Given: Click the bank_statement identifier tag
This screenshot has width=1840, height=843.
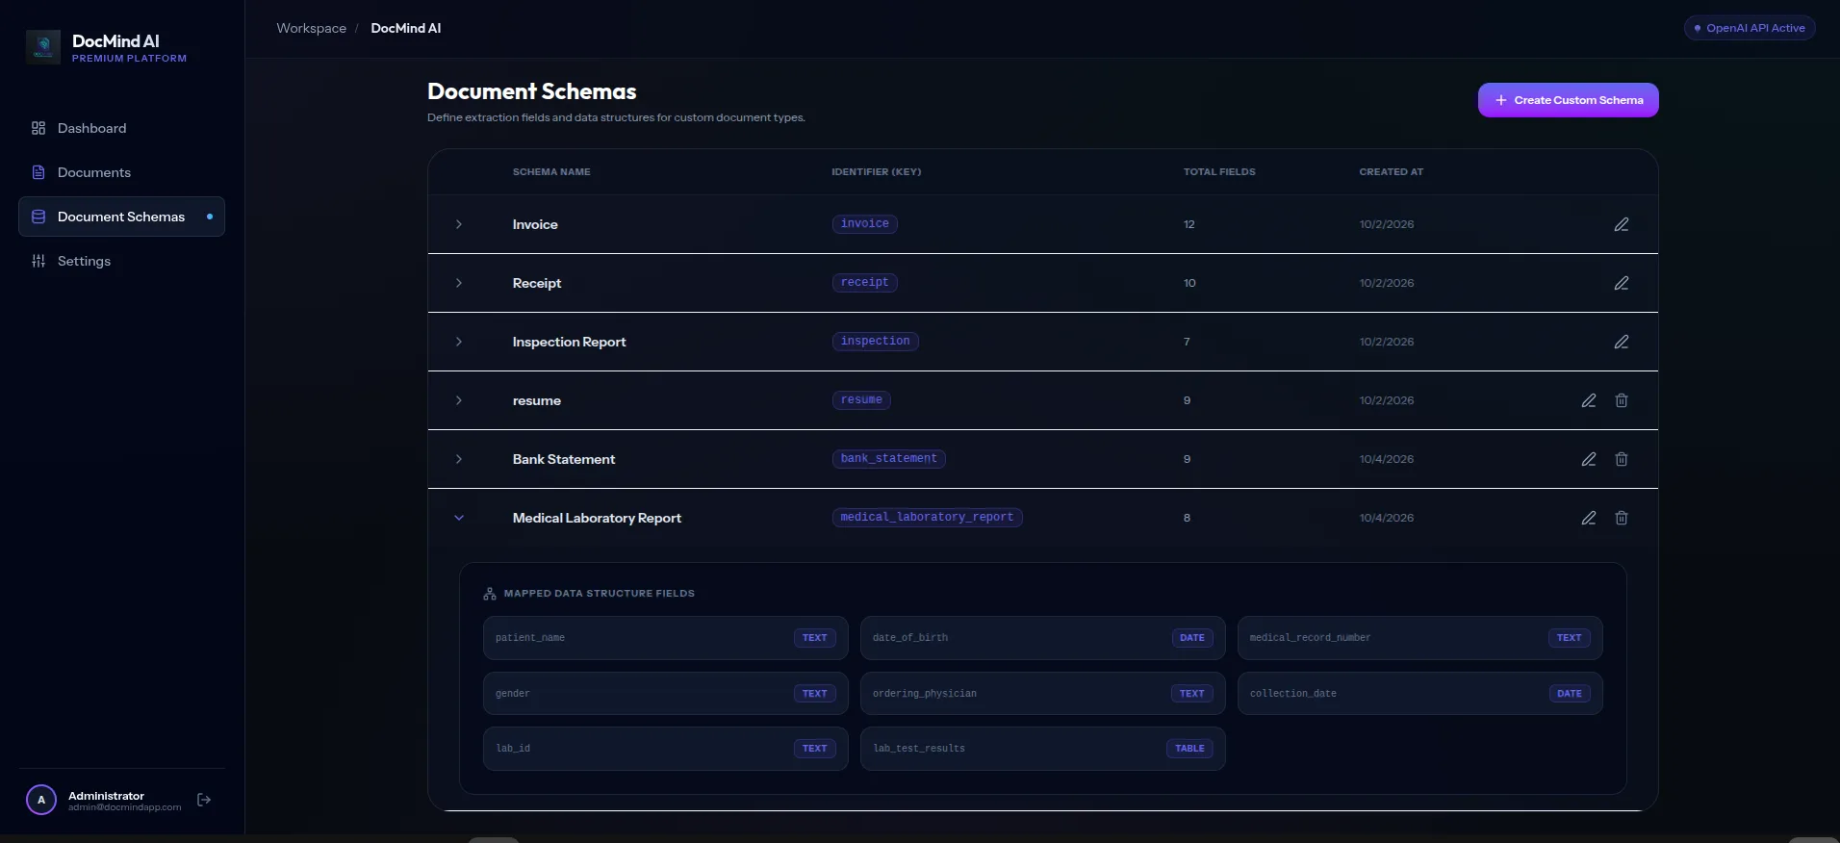Looking at the screenshot, I should [x=888, y=459].
